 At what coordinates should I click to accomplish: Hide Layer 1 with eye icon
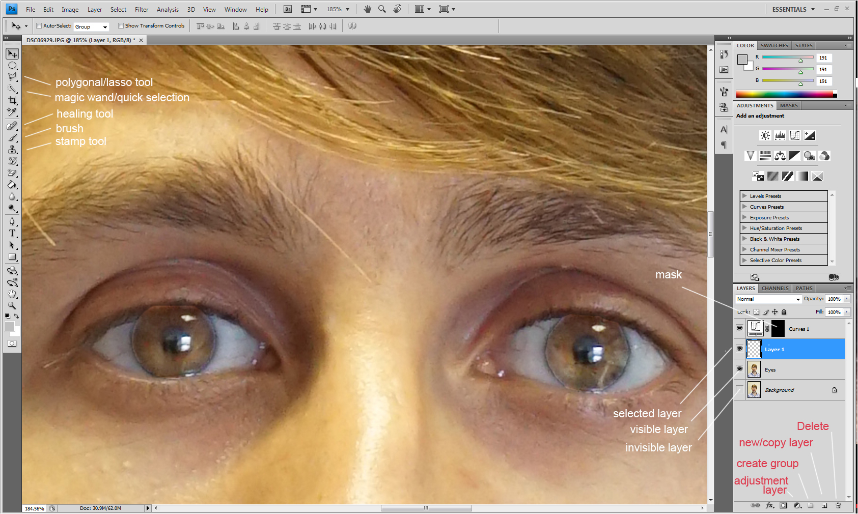739,349
